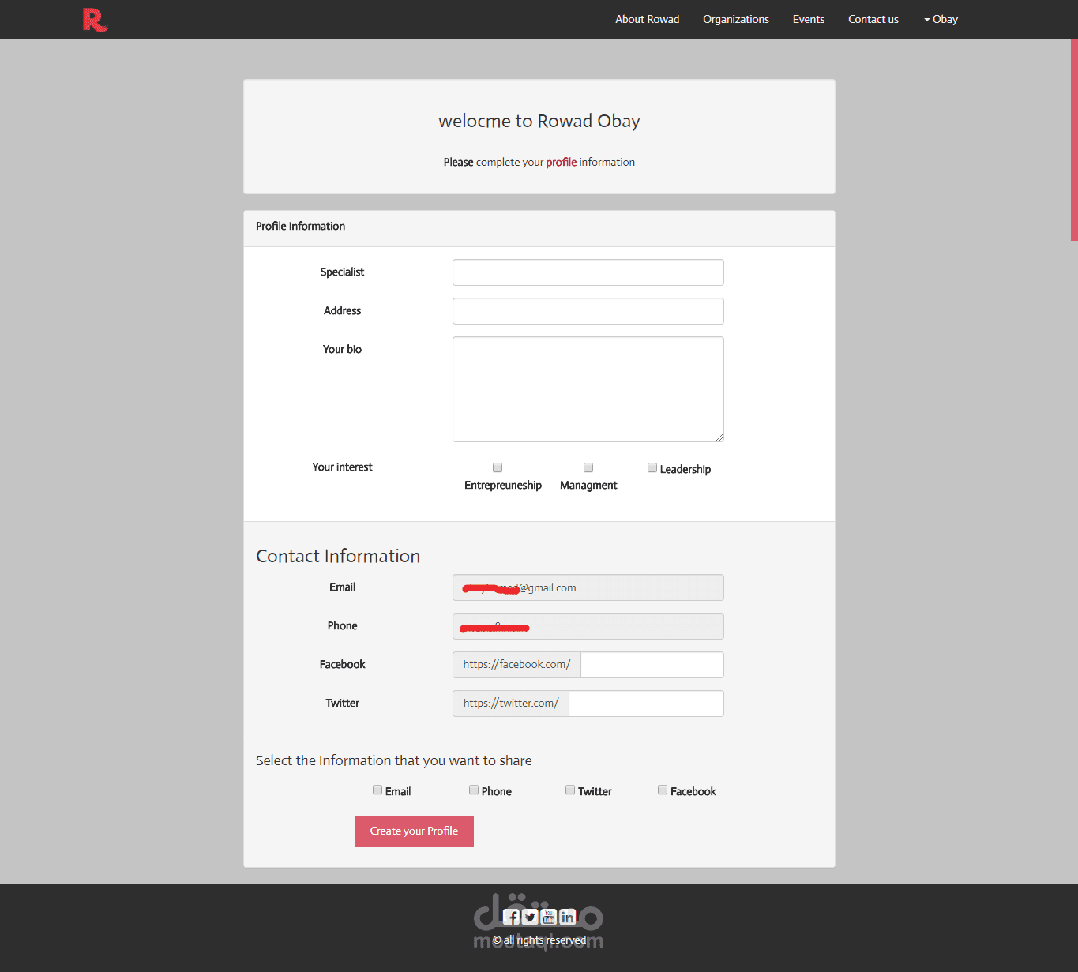Viewport: 1078px width, 972px height.
Task: Click the disabled Email field
Action: coord(588,587)
